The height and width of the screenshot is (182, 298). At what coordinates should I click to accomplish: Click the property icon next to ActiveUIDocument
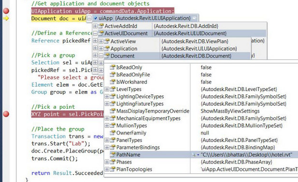click(x=101, y=33)
